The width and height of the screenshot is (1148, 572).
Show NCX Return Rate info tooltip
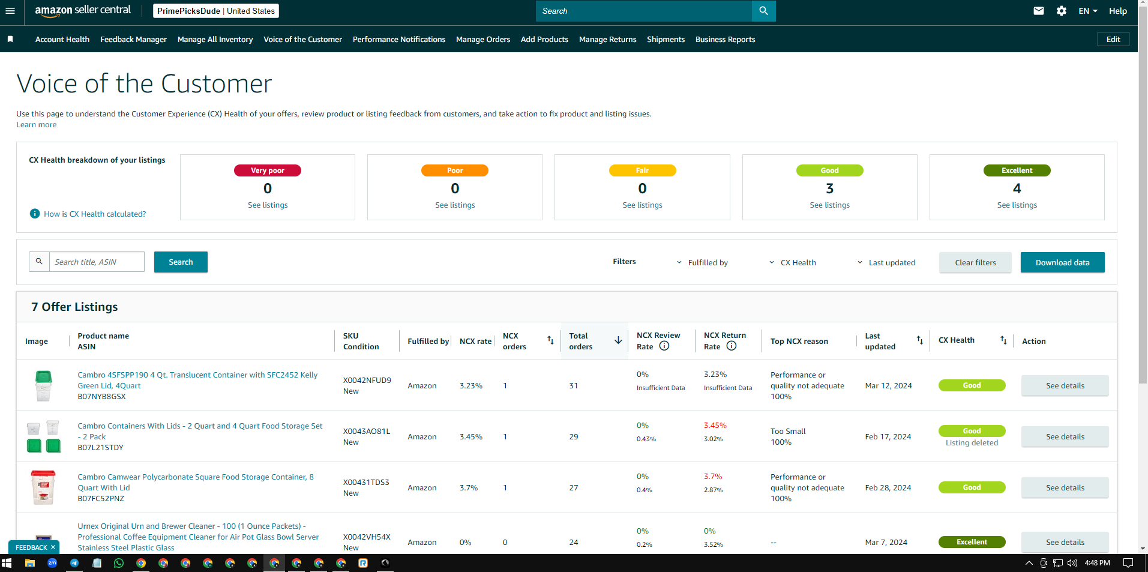pos(732,346)
